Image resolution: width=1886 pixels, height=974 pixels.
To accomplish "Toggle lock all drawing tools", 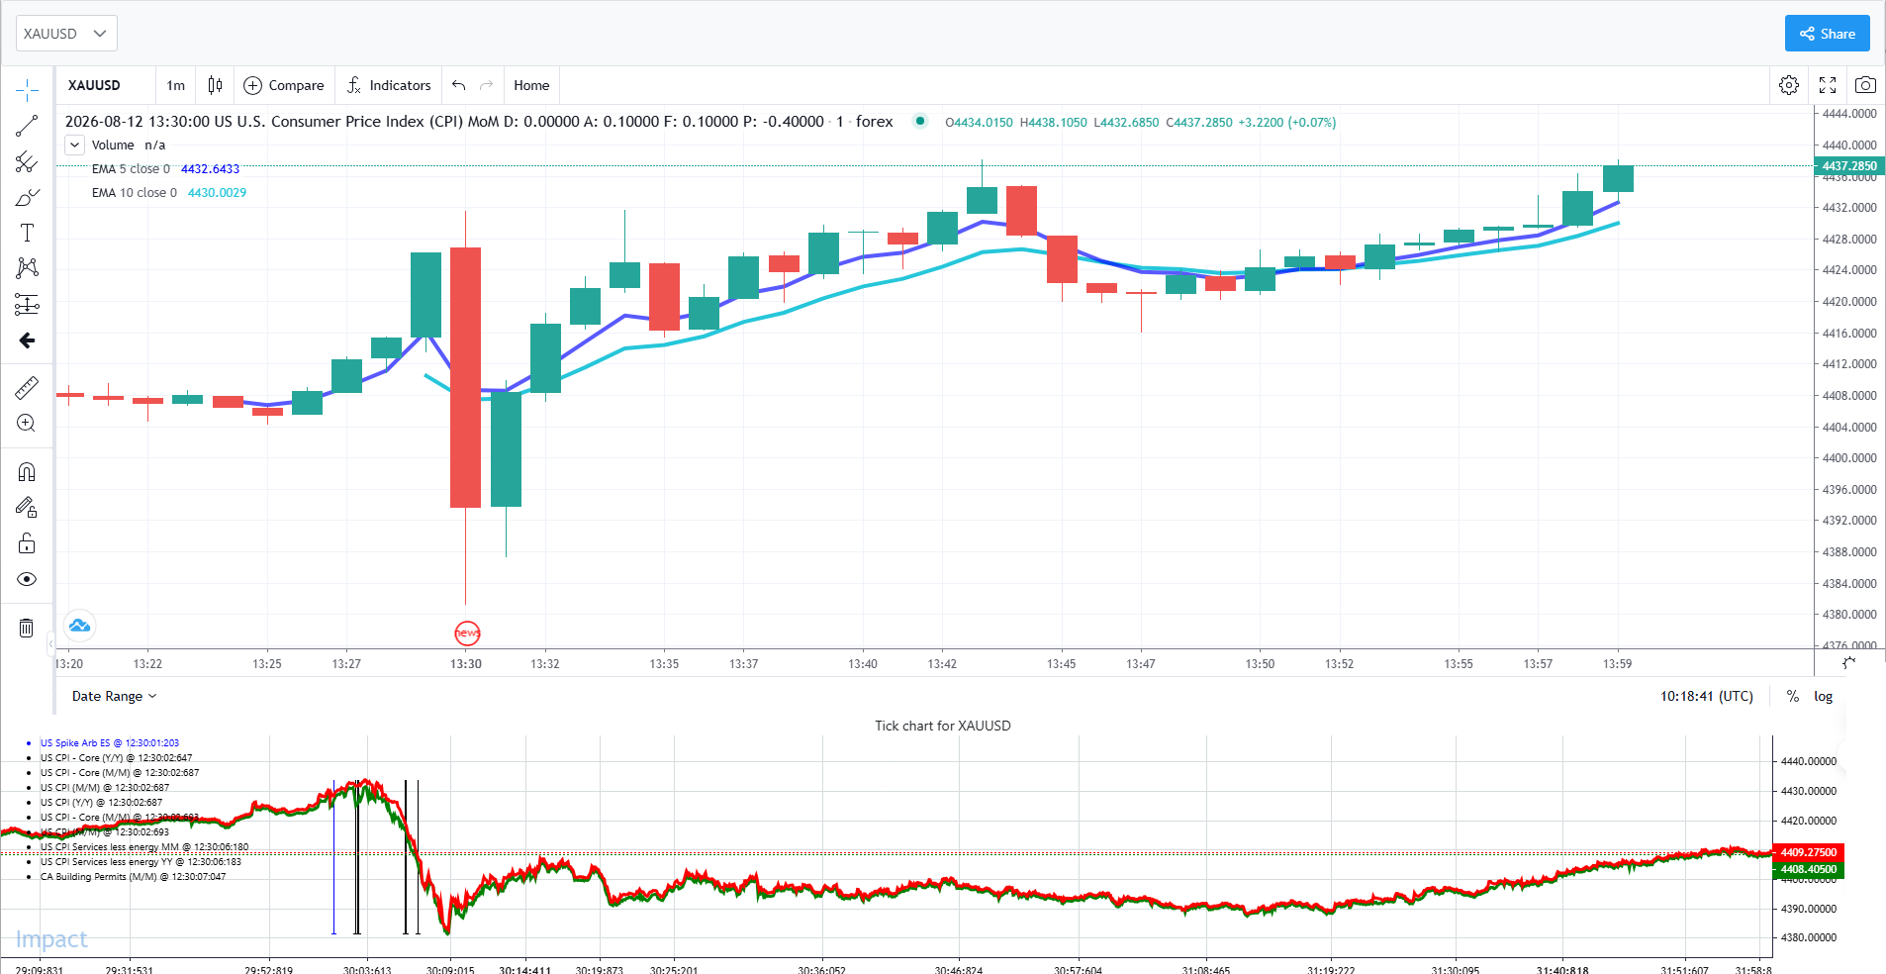I will coord(27,543).
